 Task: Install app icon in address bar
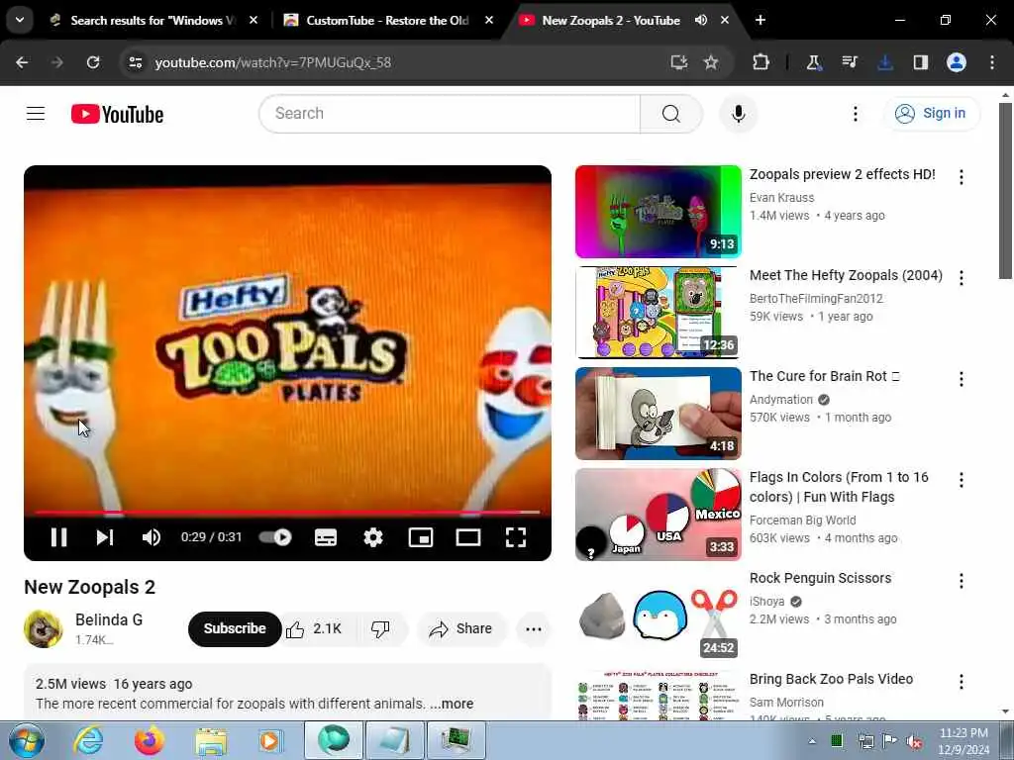point(678,62)
